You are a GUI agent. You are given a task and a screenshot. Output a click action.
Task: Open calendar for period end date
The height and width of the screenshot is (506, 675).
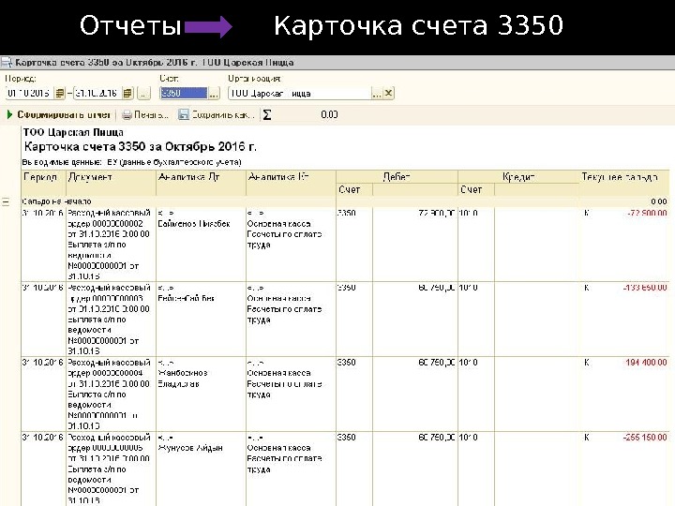pyautogui.click(x=127, y=93)
